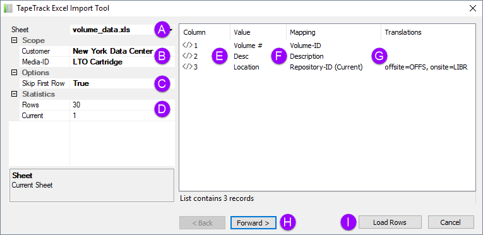
Task: Close the Excel Import Tool window
Action: click(x=472, y=8)
